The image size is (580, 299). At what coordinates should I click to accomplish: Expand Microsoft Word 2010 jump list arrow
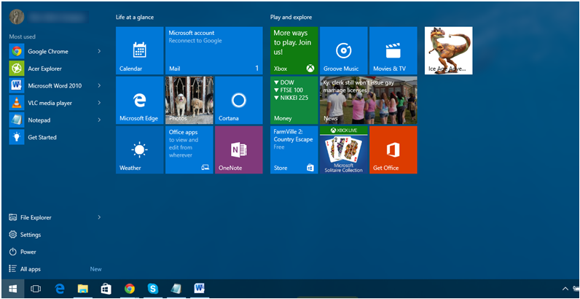(99, 85)
